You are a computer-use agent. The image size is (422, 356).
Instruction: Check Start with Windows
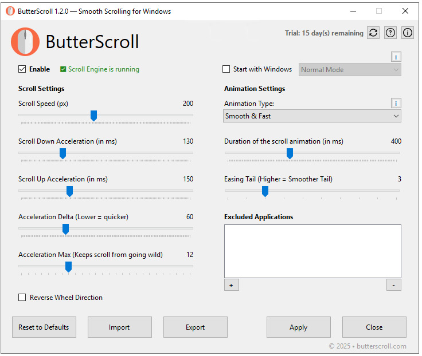tap(226, 69)
